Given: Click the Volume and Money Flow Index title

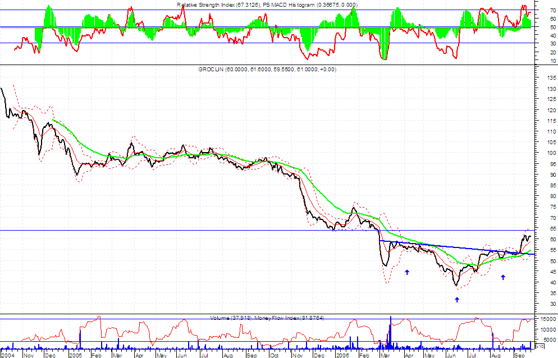Looking at the screenshot, I should (267, 318).
